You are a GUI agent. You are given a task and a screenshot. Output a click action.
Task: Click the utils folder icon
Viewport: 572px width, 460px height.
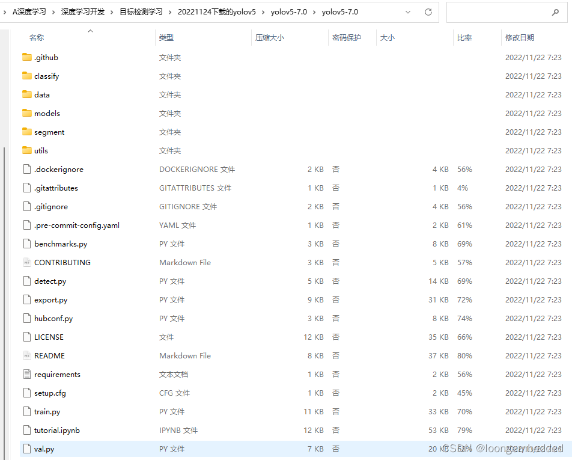point(26,150)
